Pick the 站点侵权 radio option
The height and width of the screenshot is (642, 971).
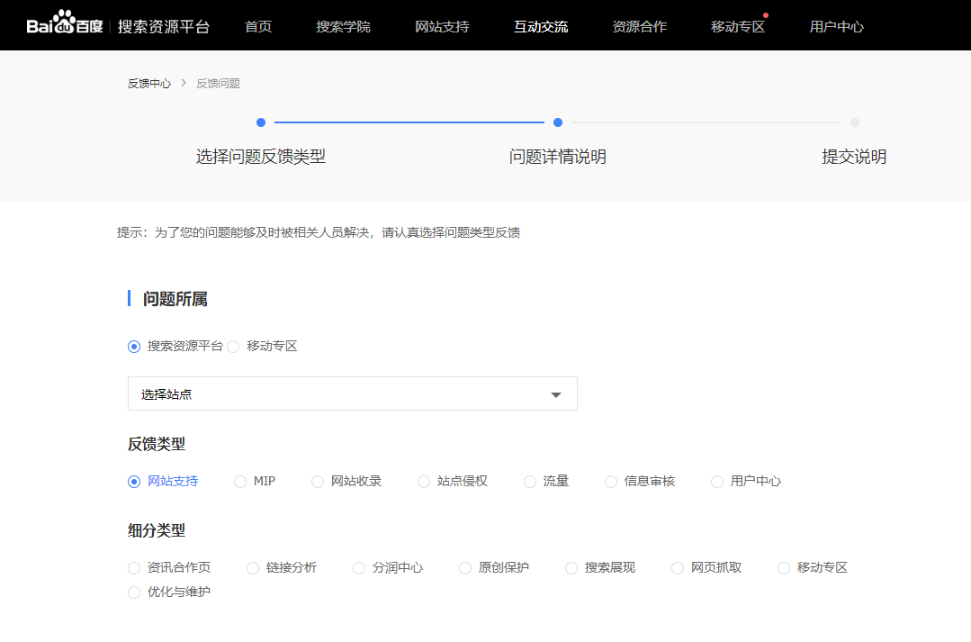(x=424, y=482)
